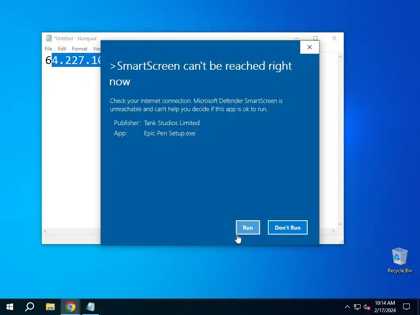
Task: Open the Notepad Format menu
Action: tap(80, 49)
